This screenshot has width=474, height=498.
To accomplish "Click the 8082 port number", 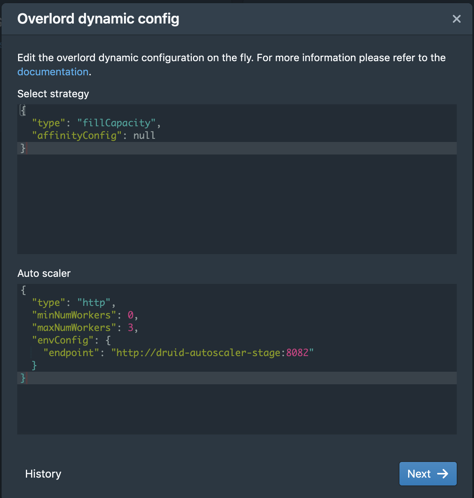I will point(297,353).
